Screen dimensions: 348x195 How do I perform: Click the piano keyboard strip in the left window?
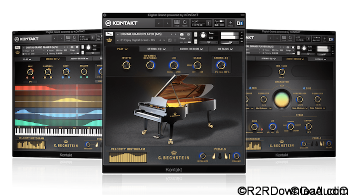coord(58,132)
